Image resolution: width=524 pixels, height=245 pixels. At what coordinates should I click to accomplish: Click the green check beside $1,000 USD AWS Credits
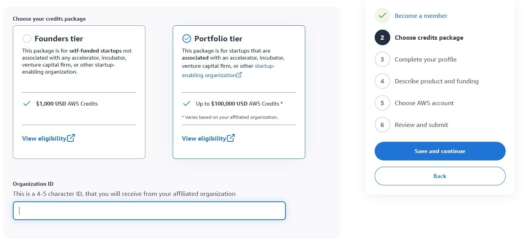(x=27, y=103)
